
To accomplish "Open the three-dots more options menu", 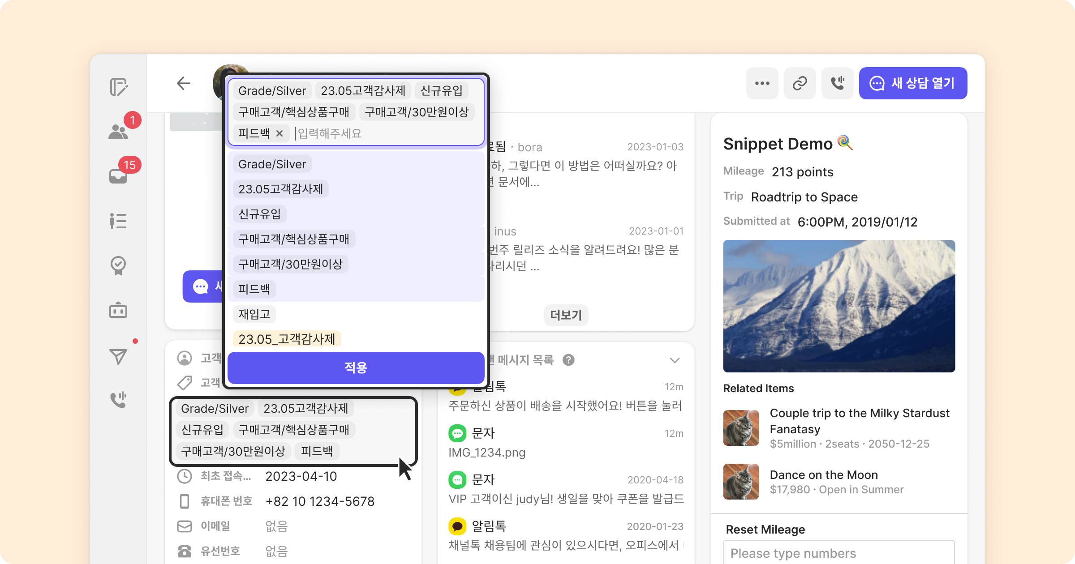I will pyautogui.click(x=762, y=83).
